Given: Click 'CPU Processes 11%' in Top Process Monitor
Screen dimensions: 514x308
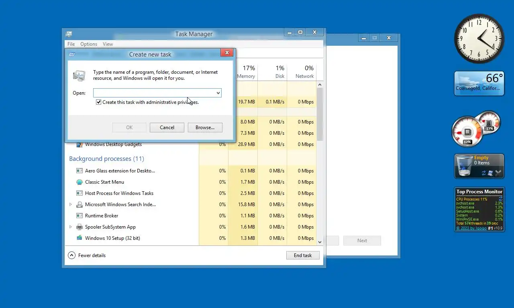Looking at the screenshot, I should pyautogui.click(x=471, y=199).
